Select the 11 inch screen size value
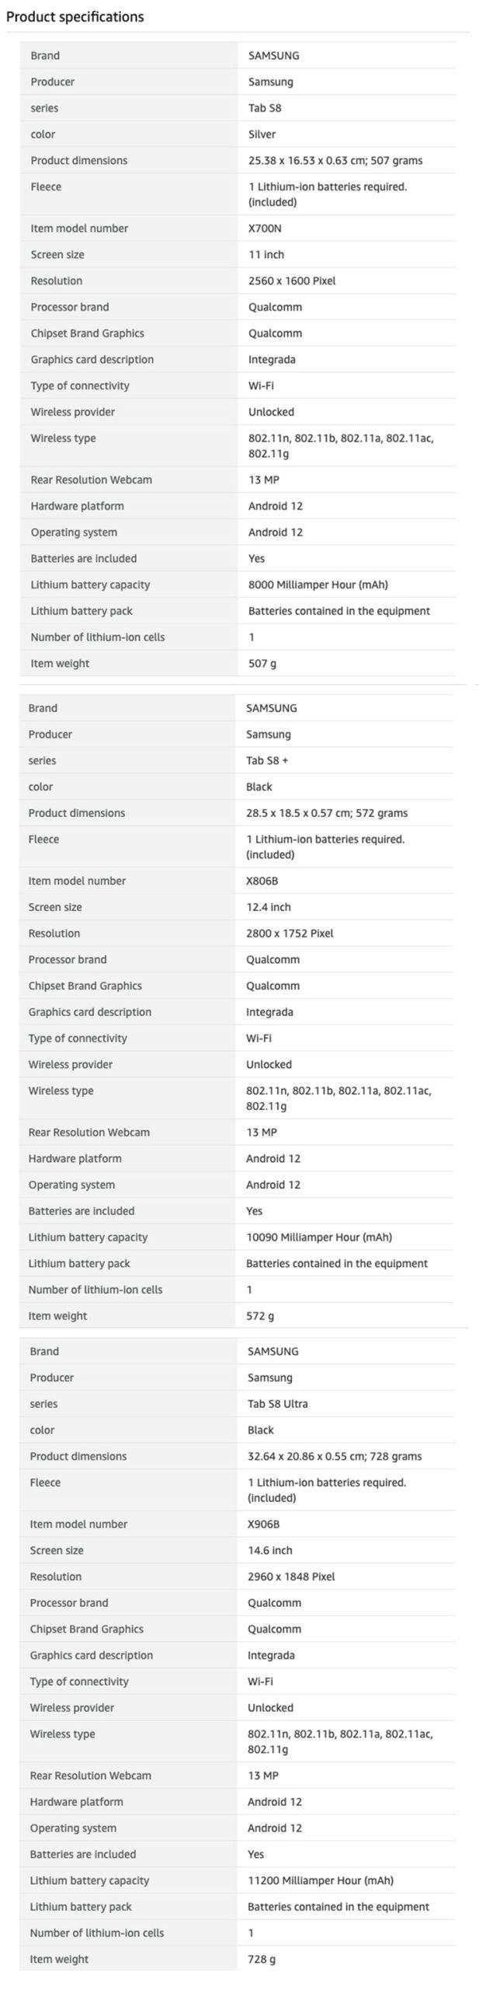Viewport: 479px width, 1990px height. 266,255
